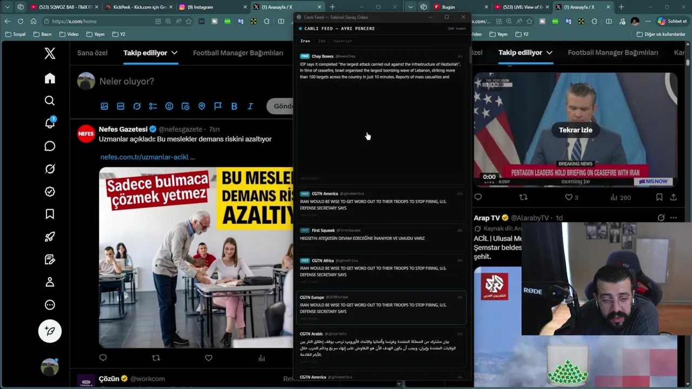Open the rocket icon in X sidebar
The image size is (692, 389).
(x=50, y=237)
